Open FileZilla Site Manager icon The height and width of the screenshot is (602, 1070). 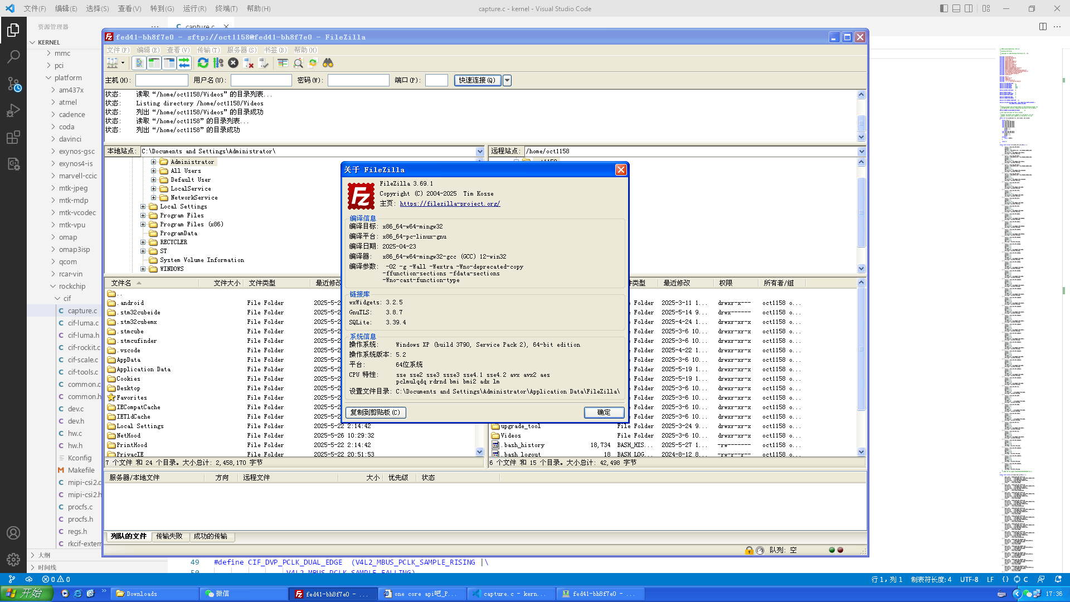coord(113,63)
